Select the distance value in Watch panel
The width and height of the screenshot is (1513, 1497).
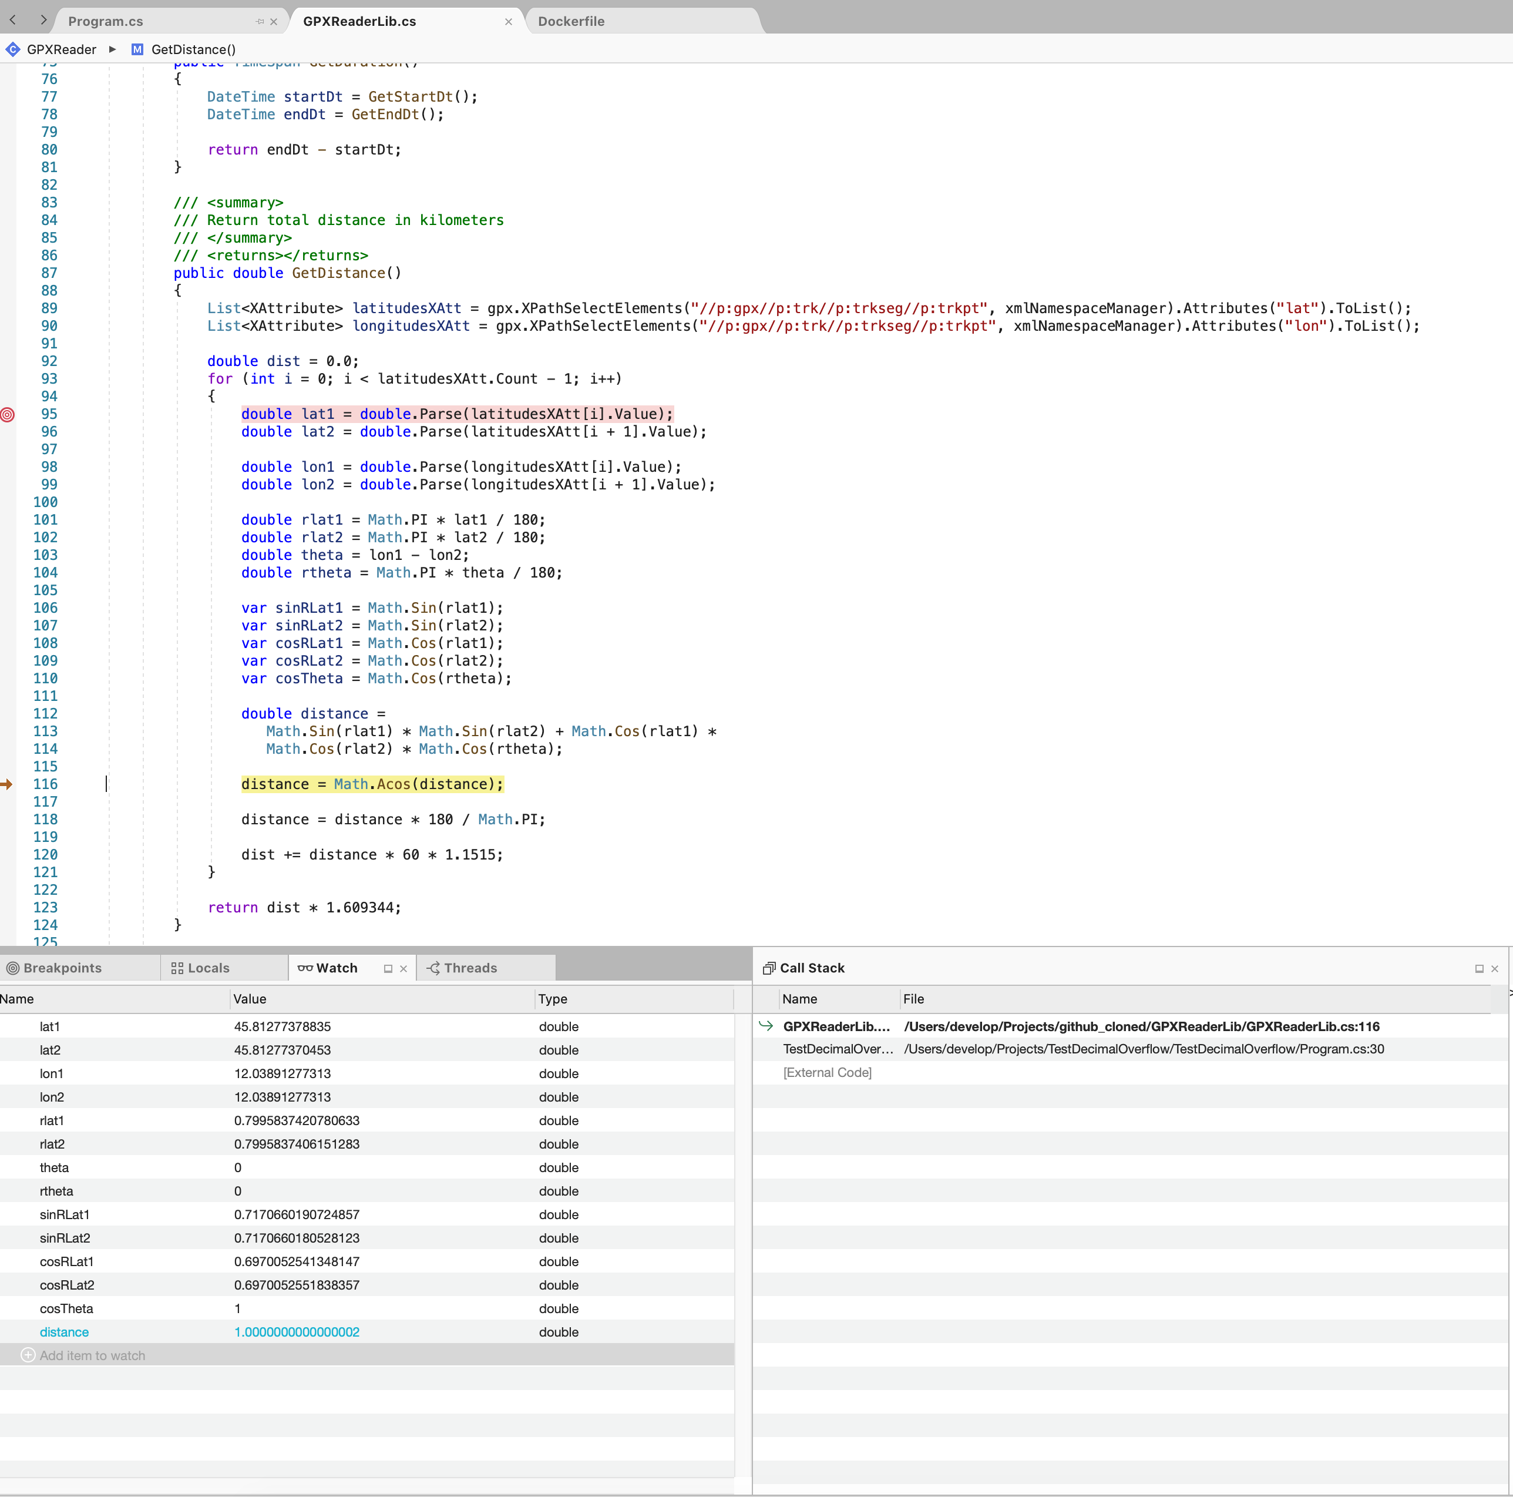tap(297, 1331)
